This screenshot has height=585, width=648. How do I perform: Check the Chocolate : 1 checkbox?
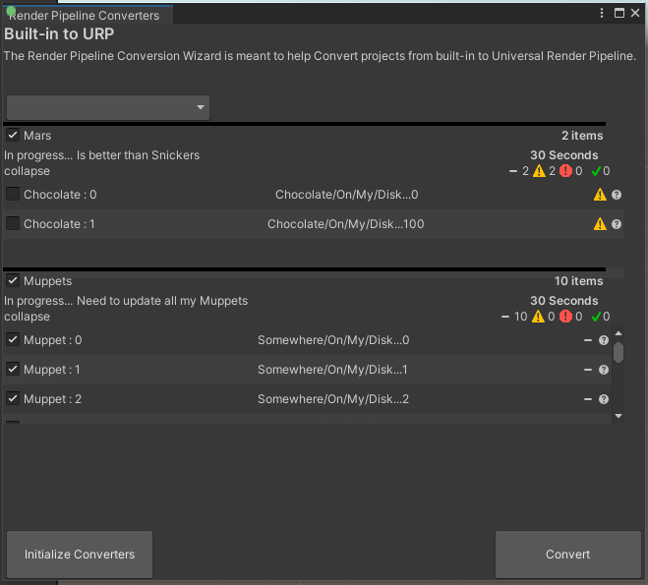[x=13, y=223]
